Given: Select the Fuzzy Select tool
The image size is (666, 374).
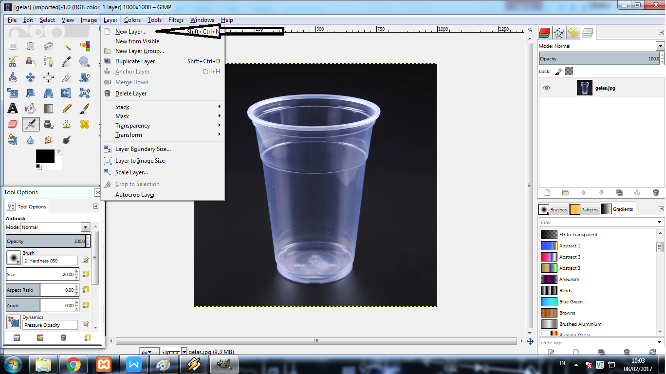Looking at the screenshot, I should 66,46.
